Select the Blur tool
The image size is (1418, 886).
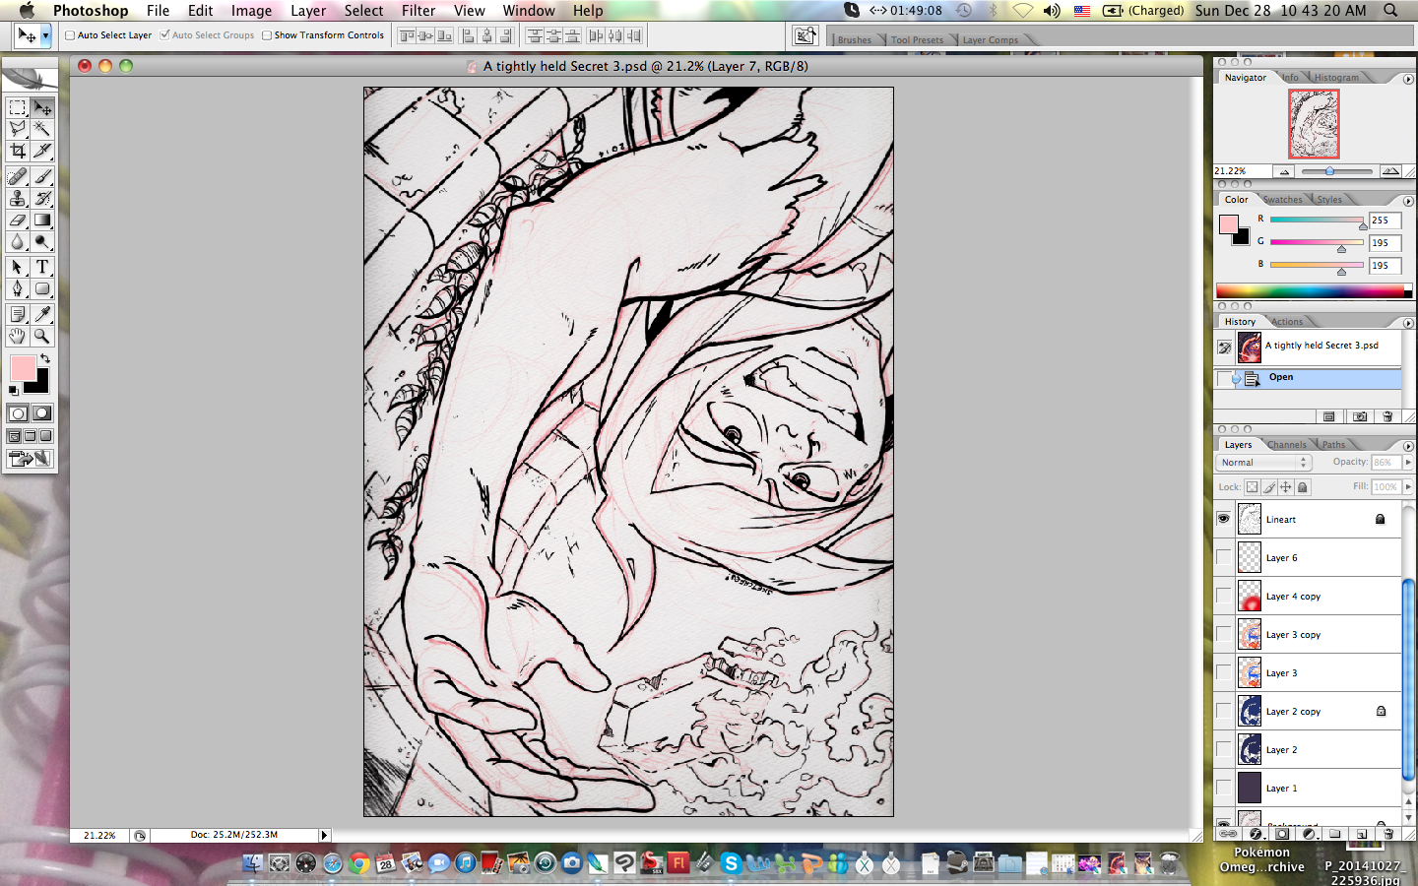tap(18, 241)
